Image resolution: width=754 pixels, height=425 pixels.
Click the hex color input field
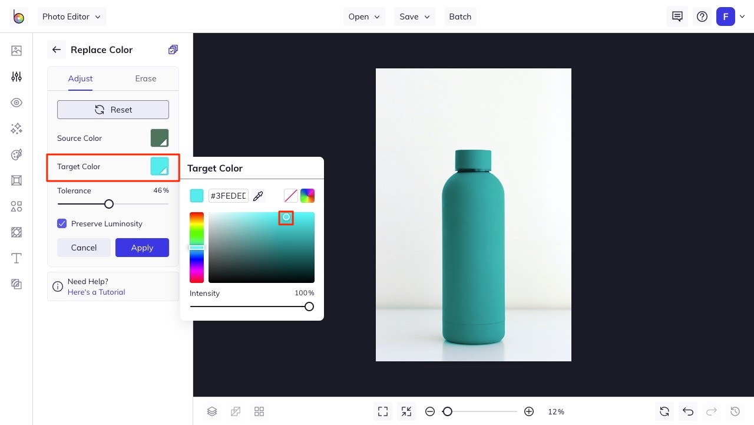click(229, 196)
